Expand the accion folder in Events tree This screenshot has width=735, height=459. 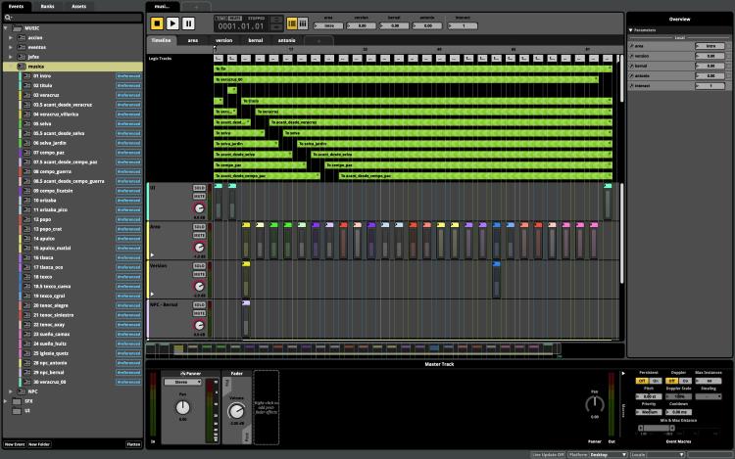[9, 37]
